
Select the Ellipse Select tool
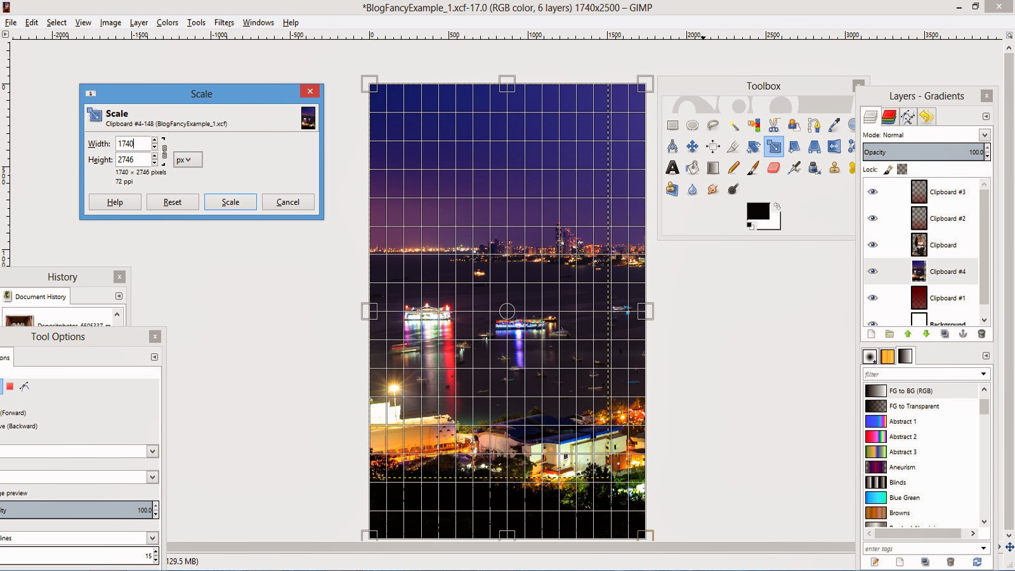pyautogui.click(x=693, y=126)
